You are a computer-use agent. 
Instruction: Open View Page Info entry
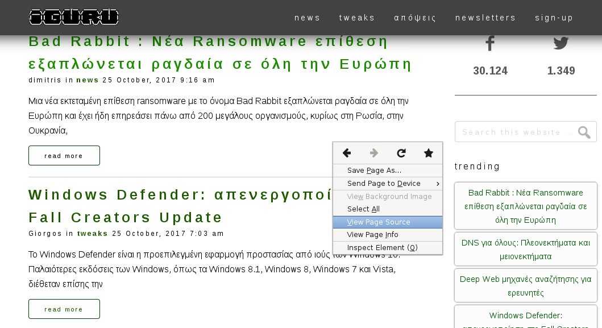388,235
